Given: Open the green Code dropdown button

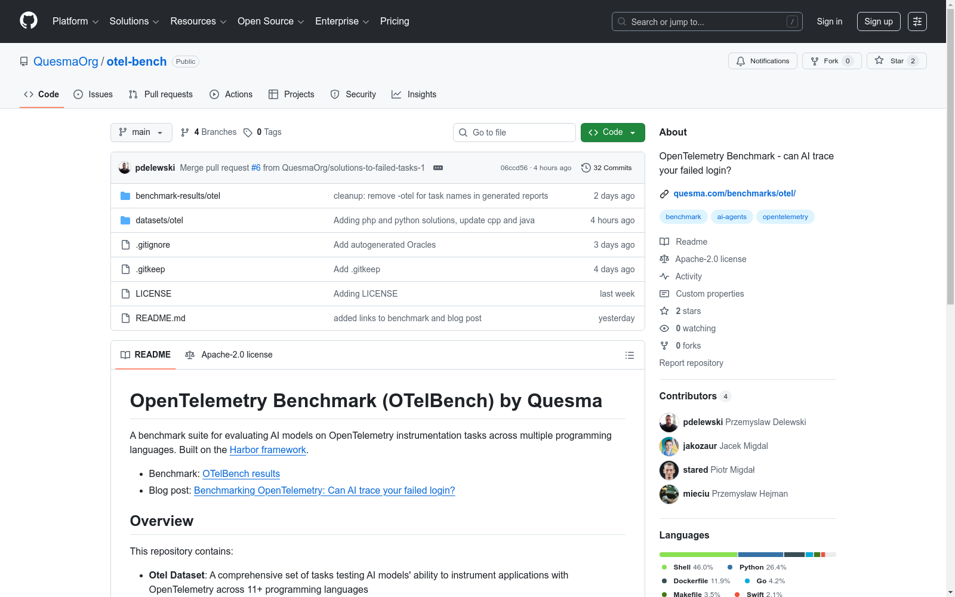Looking at the screenshot, I should click(x=613, y=133).
